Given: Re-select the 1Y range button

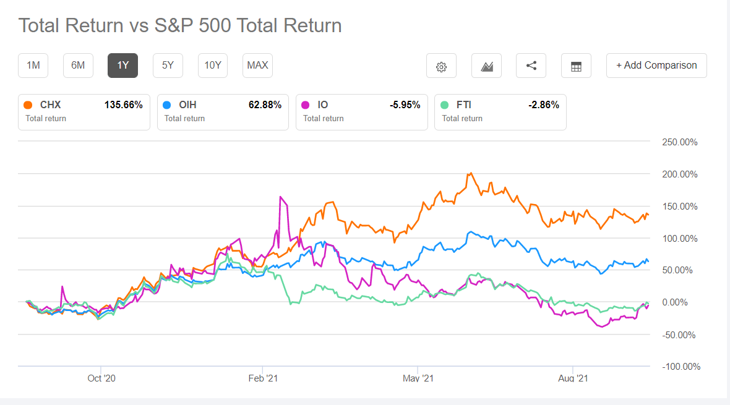Looking at the screenshot, I should (x=122, y=65).
